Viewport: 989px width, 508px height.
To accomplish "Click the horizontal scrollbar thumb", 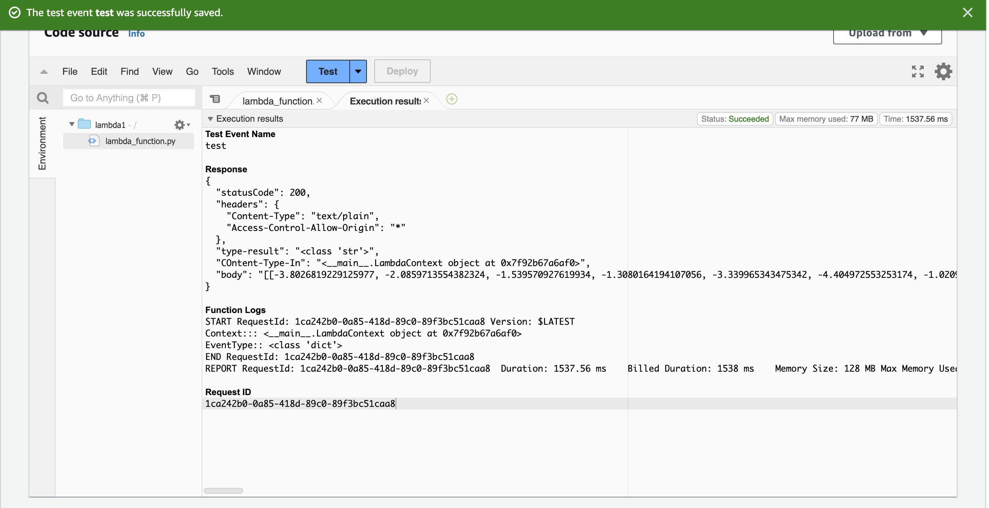I will coord(223,490).
